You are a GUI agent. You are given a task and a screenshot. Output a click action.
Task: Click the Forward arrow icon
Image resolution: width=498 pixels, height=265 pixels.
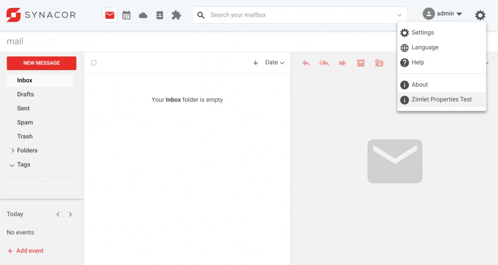tap(342, 63)
